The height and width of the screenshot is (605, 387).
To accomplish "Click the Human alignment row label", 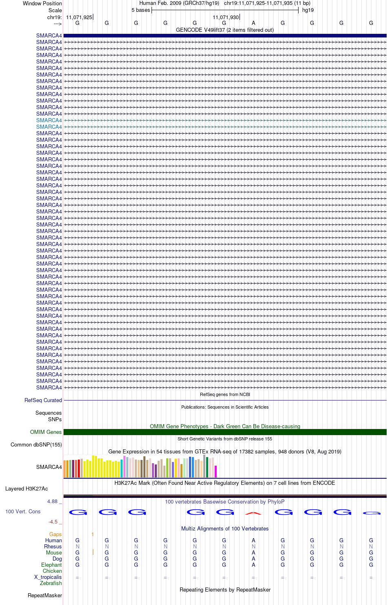I will click(53, 540).
